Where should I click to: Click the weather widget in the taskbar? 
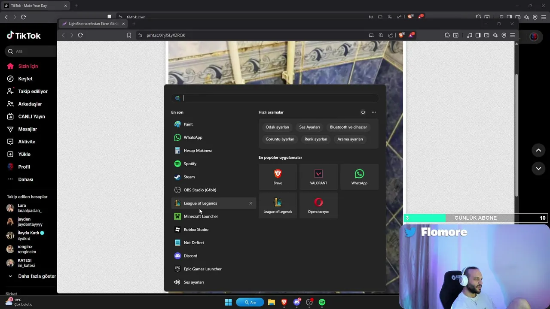click(x=18, y=302)
